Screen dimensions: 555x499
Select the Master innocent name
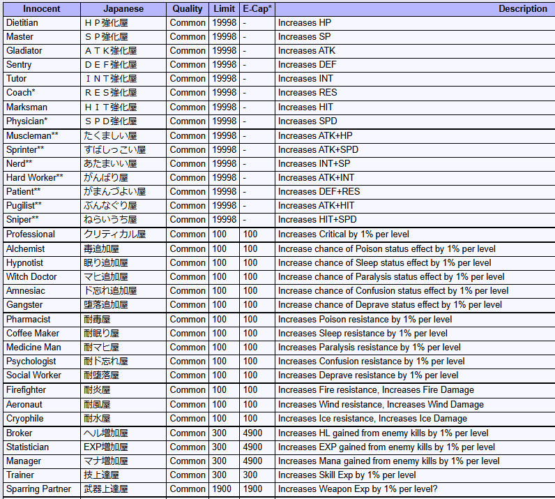click(x=20, y=37)
